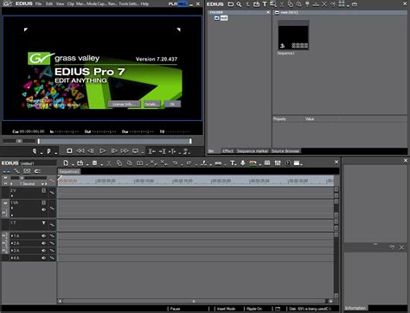The width and height of the screenshot is (410, 313).
Task: Mute the 1A audio track
Action: [43, 236]
